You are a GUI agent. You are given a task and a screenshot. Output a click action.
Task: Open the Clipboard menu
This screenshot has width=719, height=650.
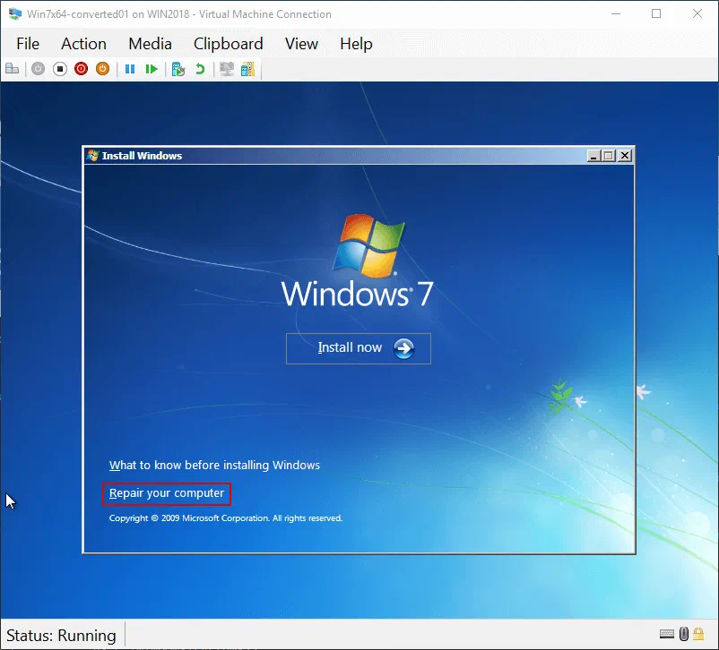[x=228, y=43]
